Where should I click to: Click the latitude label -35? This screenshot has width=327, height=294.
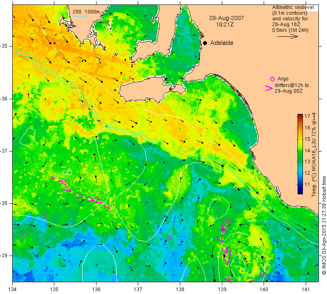tap(4, 46)
